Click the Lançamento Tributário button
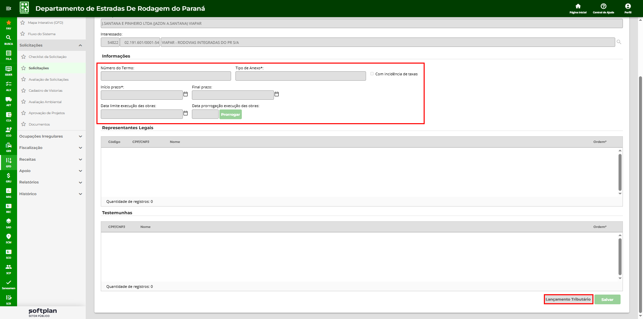The image size is (643, 319). [x=568, y=299]
